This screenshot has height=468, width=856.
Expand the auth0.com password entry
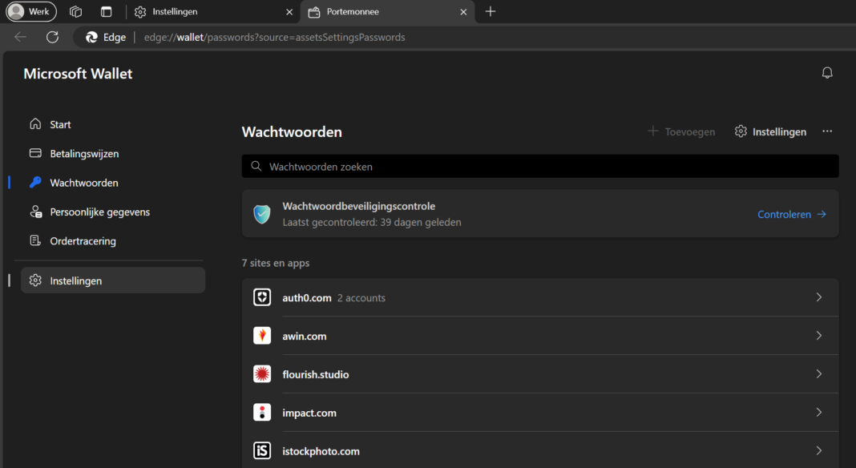(x=818, y=297)
